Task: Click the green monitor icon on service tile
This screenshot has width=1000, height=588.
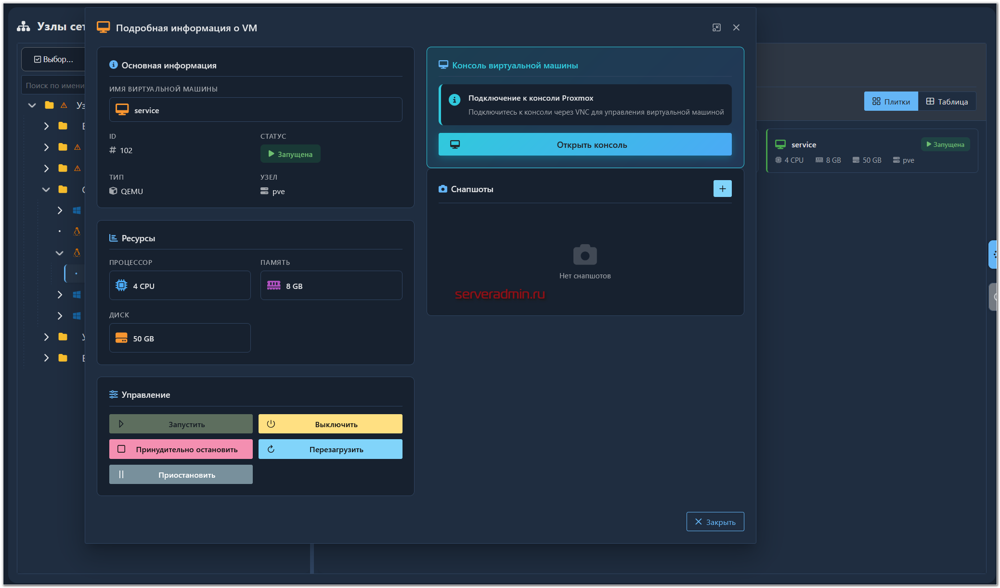Action: point(780,144)
